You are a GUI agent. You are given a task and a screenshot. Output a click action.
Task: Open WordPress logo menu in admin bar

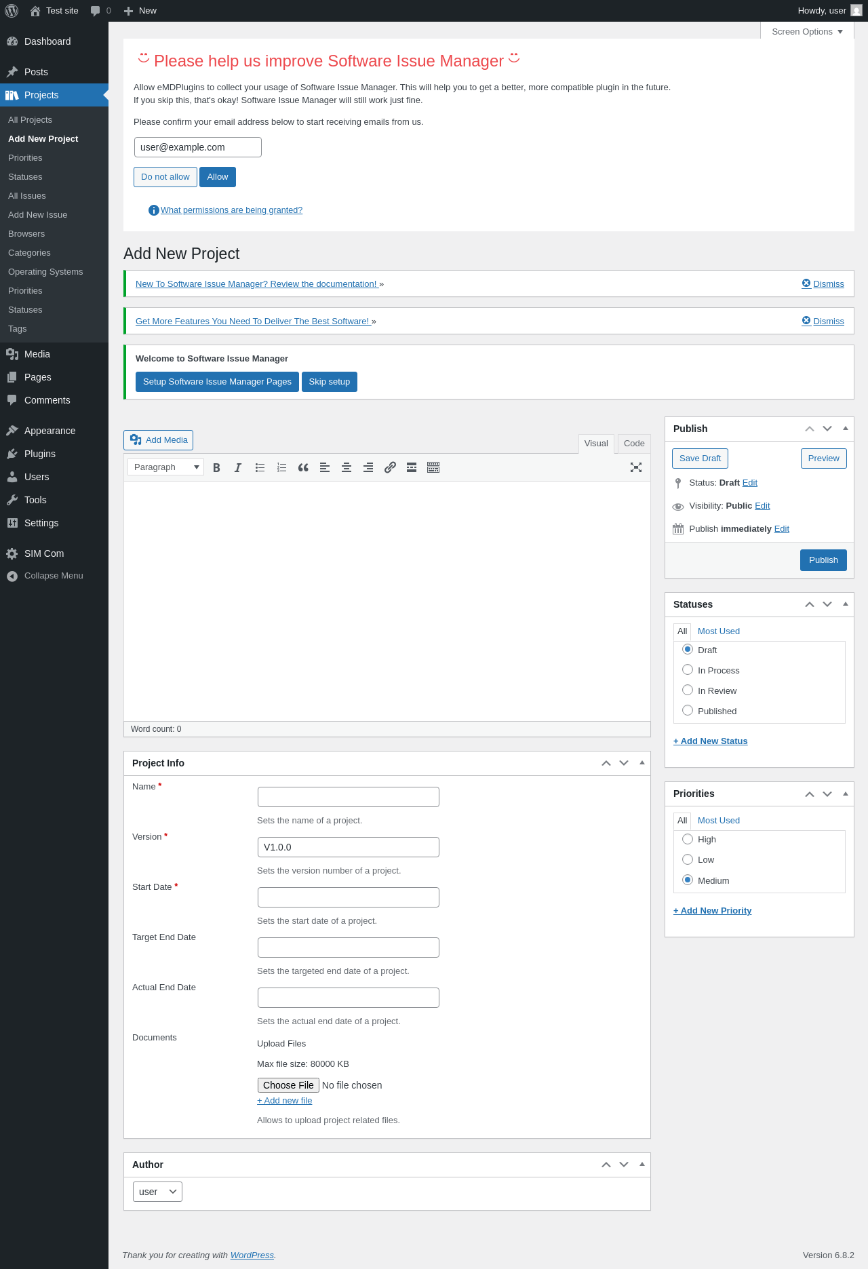[12, 11]
